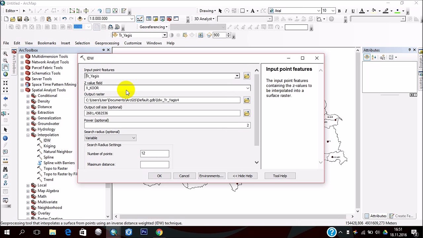Apply italic text formatting
The height and width of the screenshot is (238, 423).
pos(346,11)
